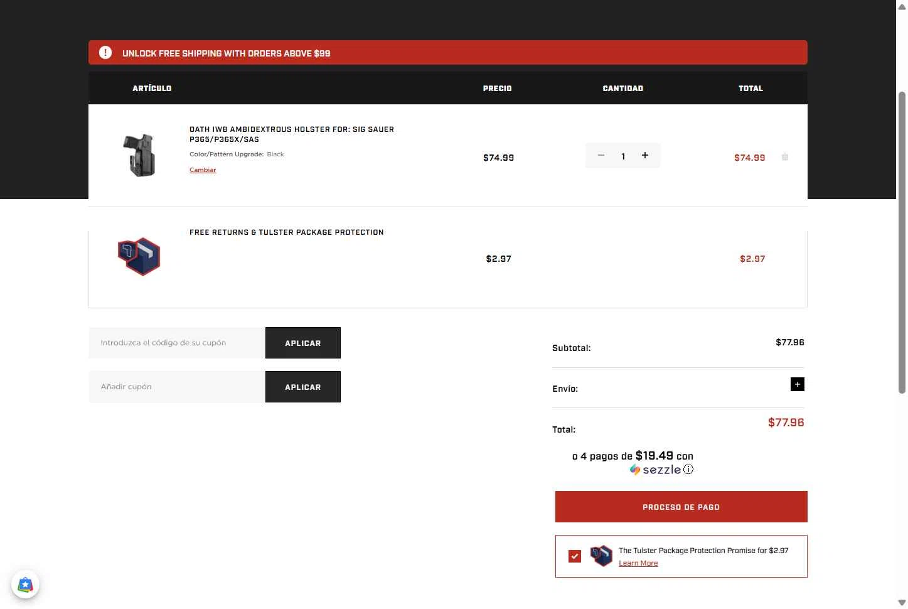Click The Tulster Package Protection Promise text
908x609 pixels.
tap(703, 551)
